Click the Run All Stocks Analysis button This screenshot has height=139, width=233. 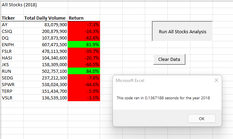[x=182, y=31]
